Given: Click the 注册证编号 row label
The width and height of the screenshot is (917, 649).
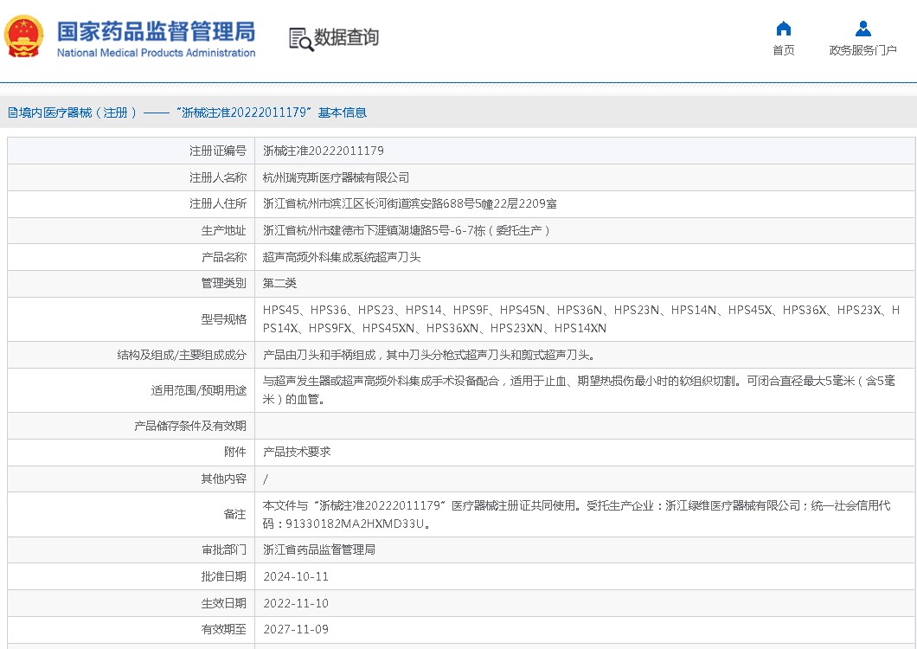Looking at the screenshot, I should (x=217, y=151).
